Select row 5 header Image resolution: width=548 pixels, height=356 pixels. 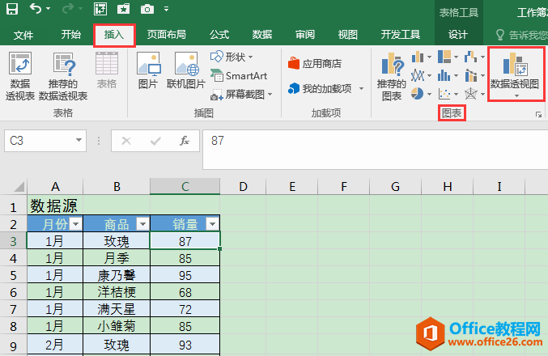(13, 275)
